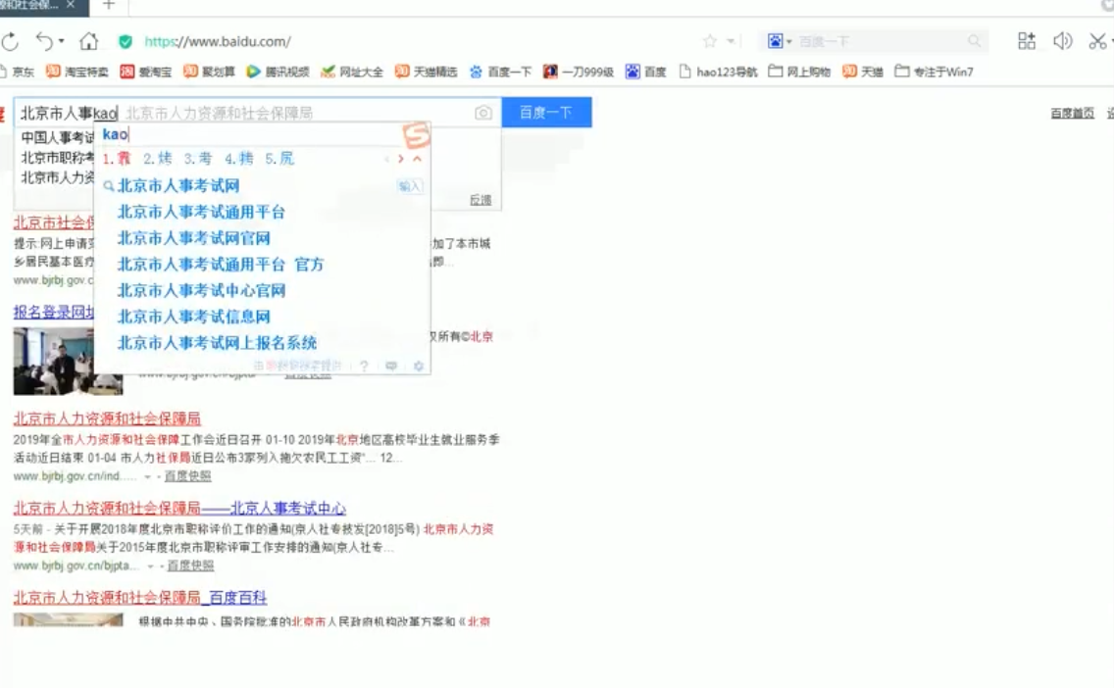This screenshot has width=1114, height=688.
Task: Expand the dropdown beside the star icon
Action: point(731,41)
